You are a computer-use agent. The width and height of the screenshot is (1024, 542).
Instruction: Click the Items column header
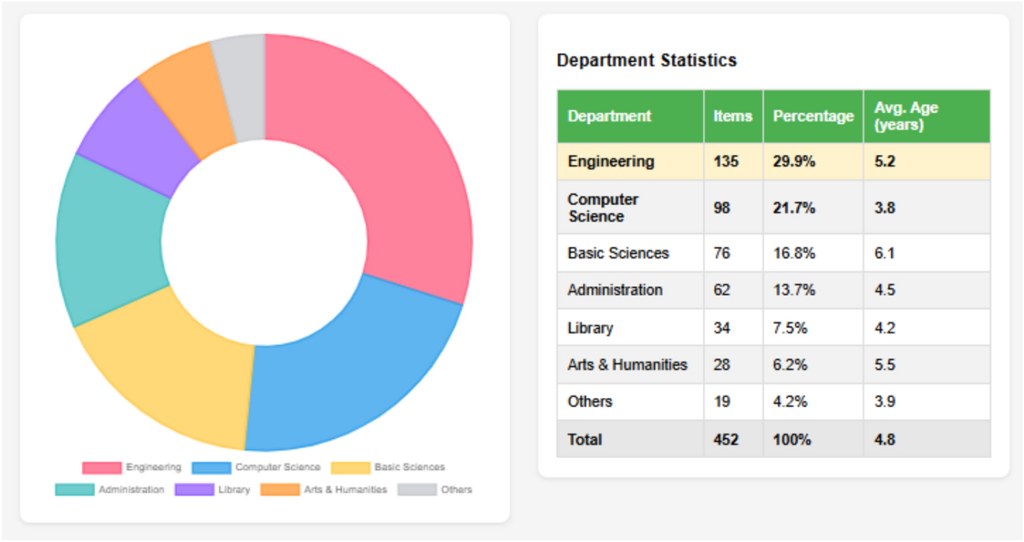[x=732, y=116]
